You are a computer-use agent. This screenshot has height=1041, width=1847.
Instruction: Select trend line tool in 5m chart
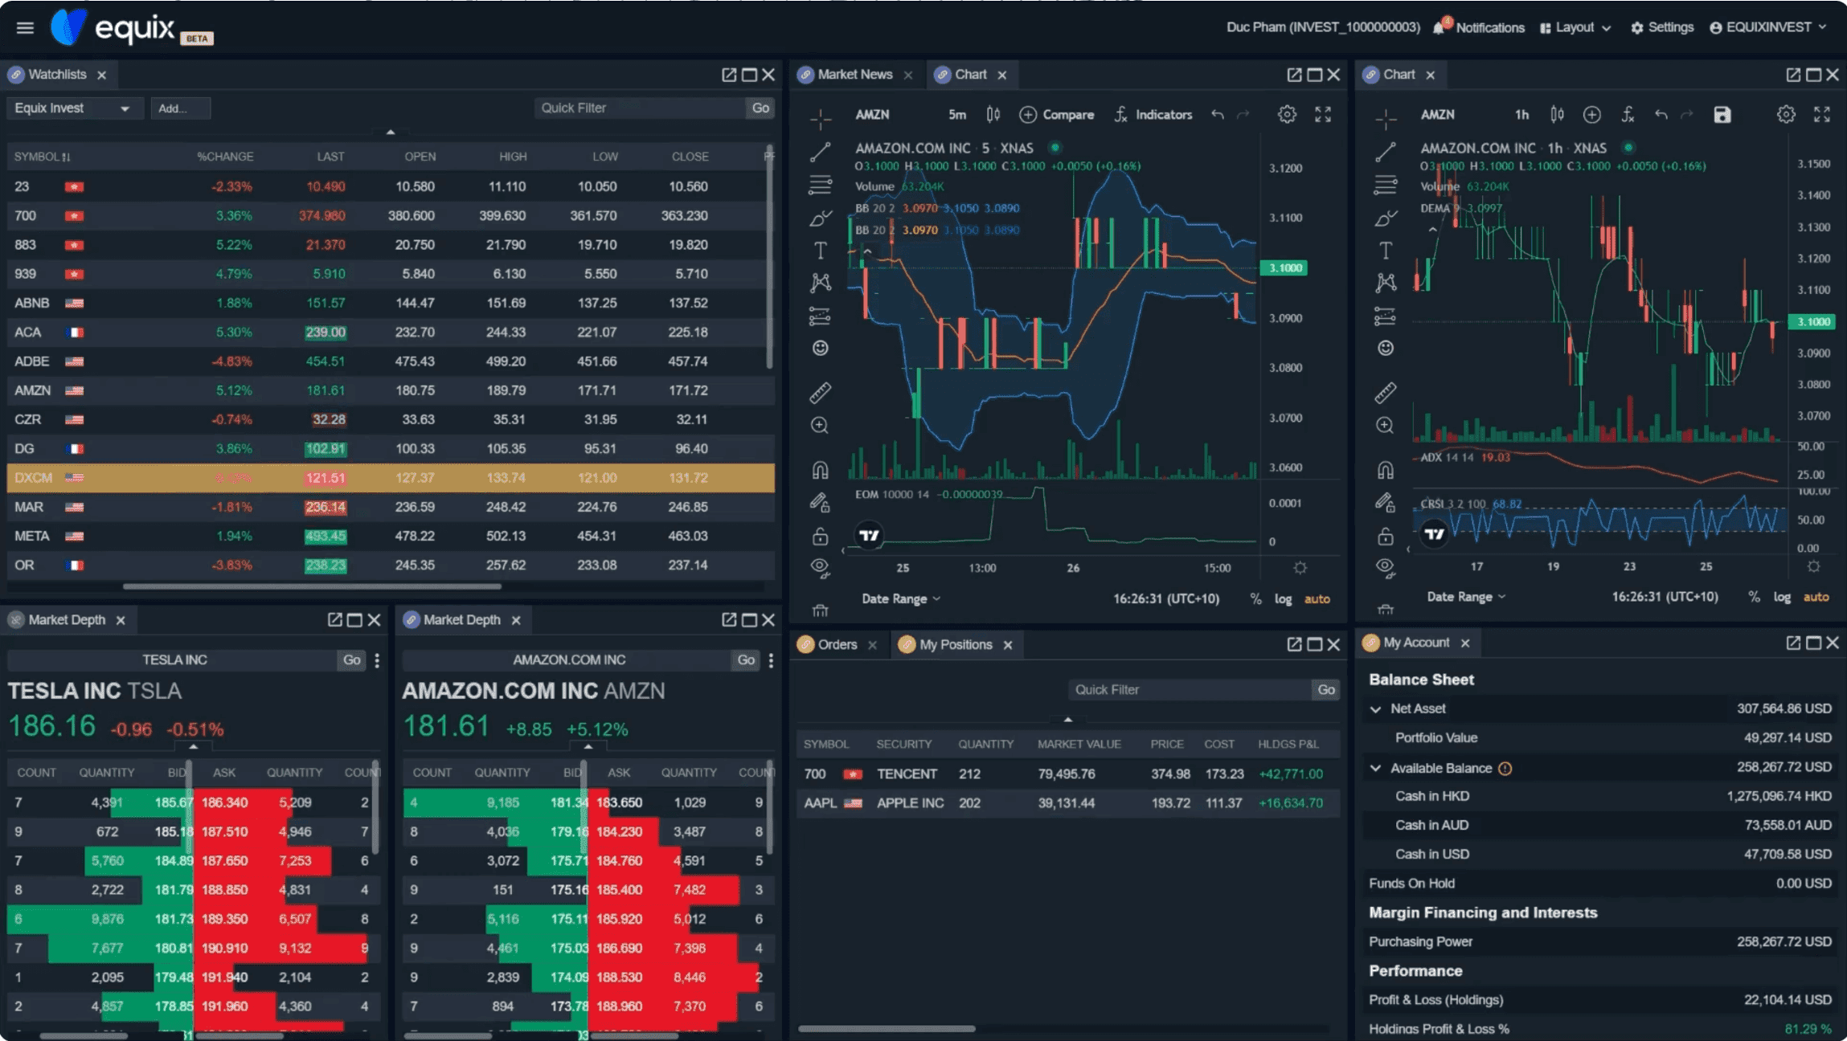coord(821,152)
